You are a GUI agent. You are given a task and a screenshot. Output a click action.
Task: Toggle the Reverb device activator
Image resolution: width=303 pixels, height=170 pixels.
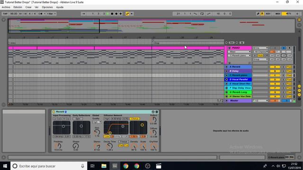(53, 112)
